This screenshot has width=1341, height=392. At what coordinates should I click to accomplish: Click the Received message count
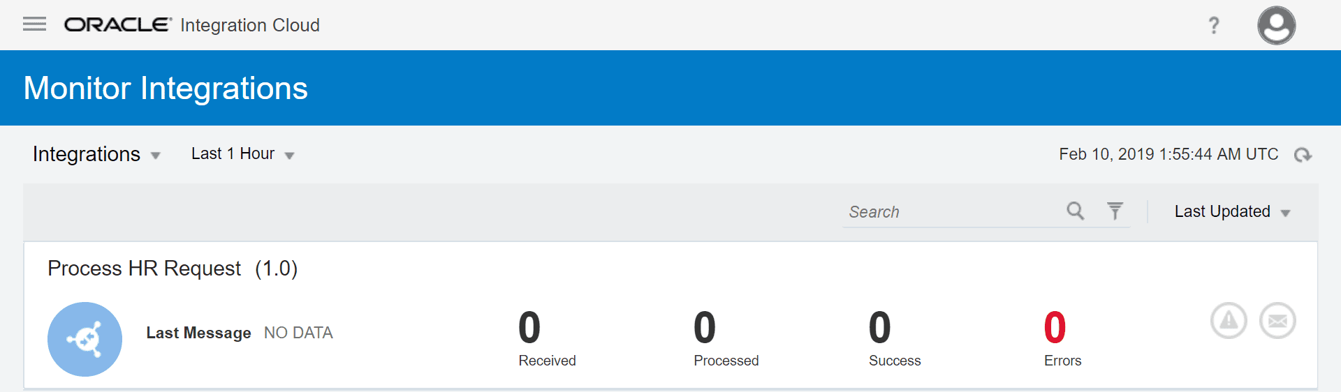pos(529,328)
